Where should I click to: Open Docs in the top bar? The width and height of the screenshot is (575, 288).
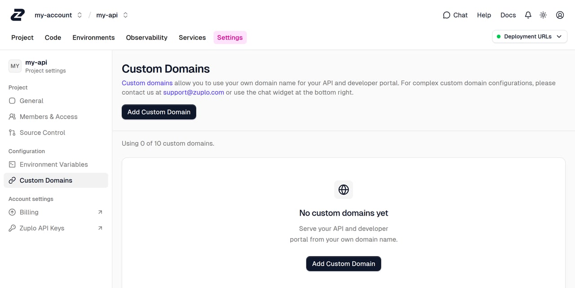pyautogui.click(x=508, y=15)
